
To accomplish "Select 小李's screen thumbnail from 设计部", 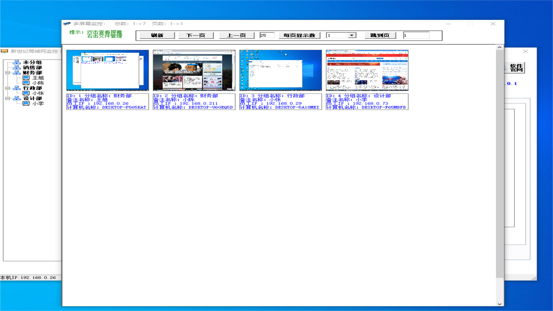I will [367, 70].
